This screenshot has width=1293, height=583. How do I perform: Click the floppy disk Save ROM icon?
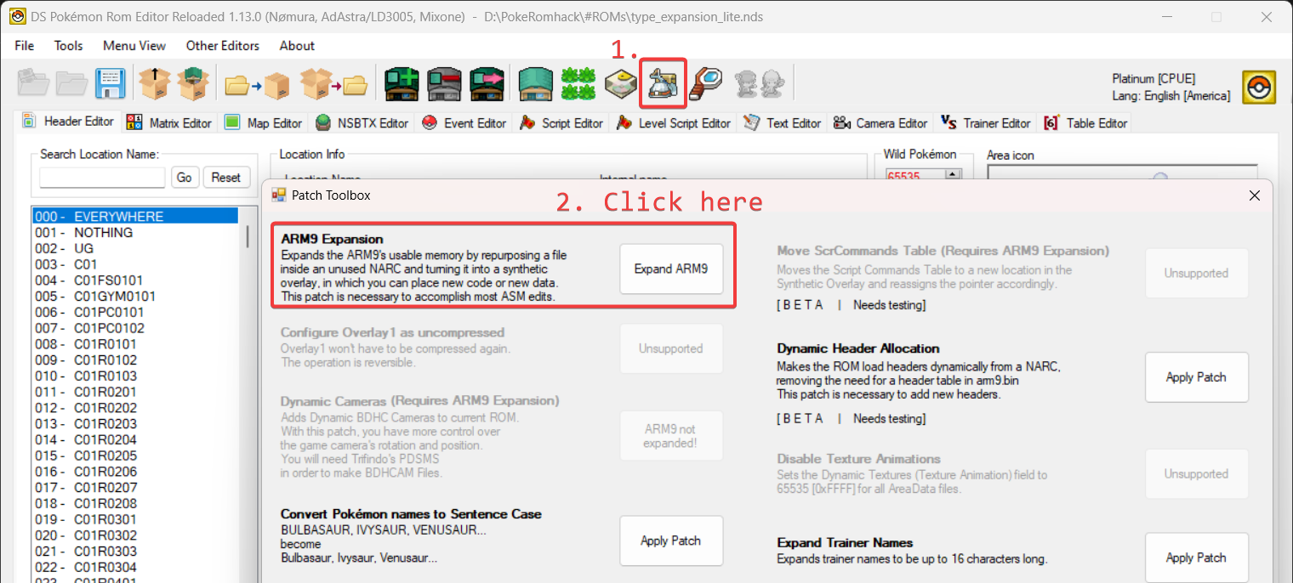111,83
